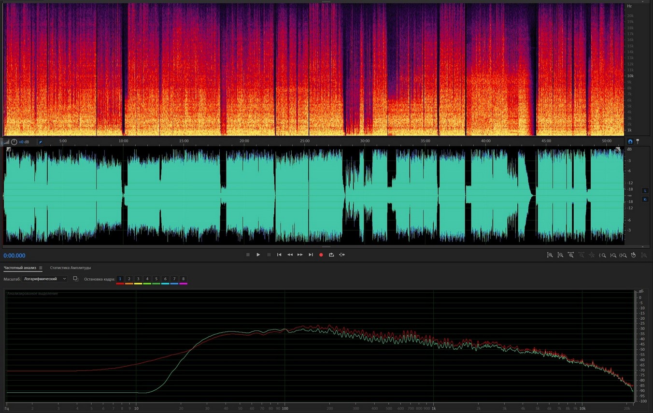This screenshot has width=653, height=413.
Task: Open the Частотный анализ panel menu
Action: [41, 268]
